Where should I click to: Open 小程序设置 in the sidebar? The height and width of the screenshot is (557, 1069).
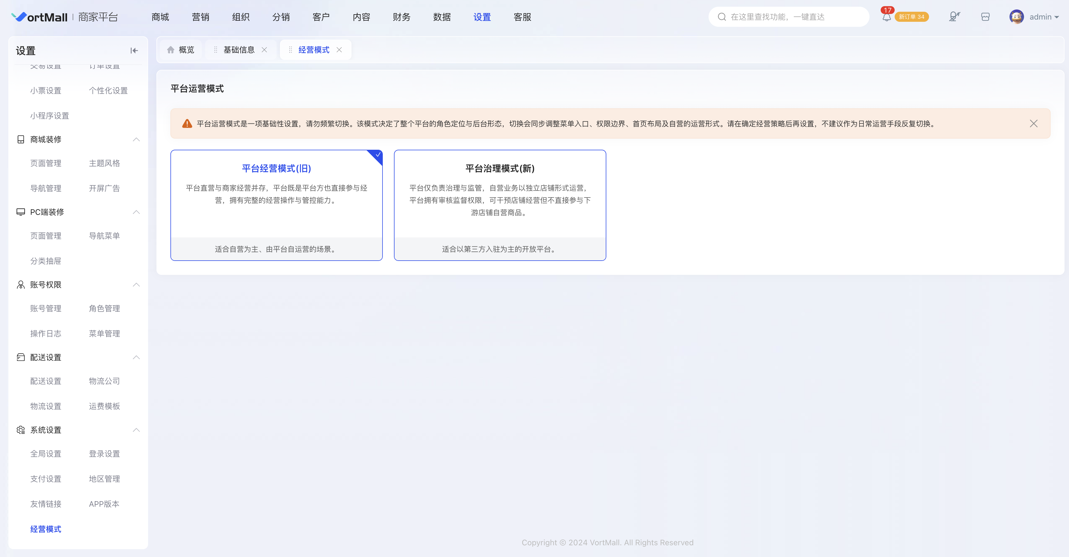pyautogui.click(x=50, y=116)
